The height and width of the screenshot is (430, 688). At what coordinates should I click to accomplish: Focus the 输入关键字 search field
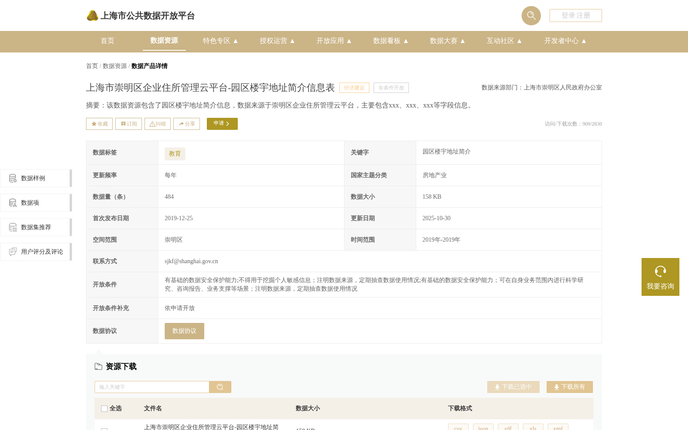pyautogui.click(x=152, y=387)
